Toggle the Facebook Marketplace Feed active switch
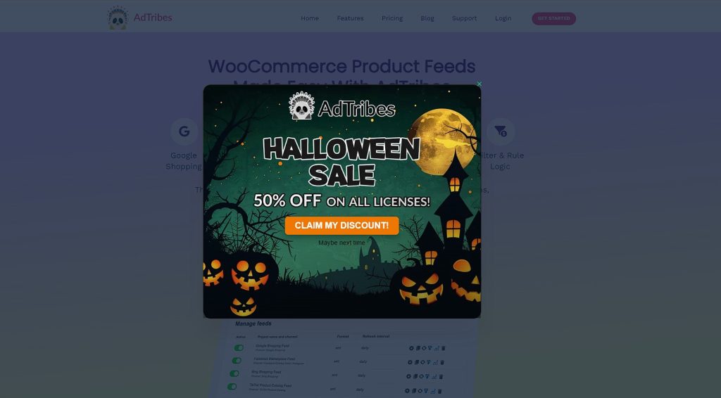Image resolution: width=721 pixels, height=398 pixels. coord(237,361)
